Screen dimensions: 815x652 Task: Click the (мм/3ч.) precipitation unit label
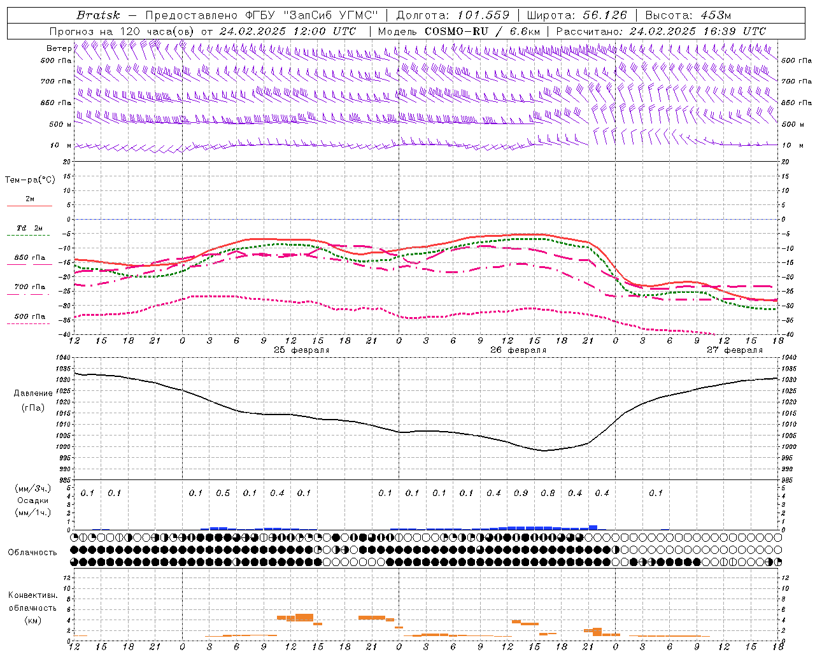33,488
